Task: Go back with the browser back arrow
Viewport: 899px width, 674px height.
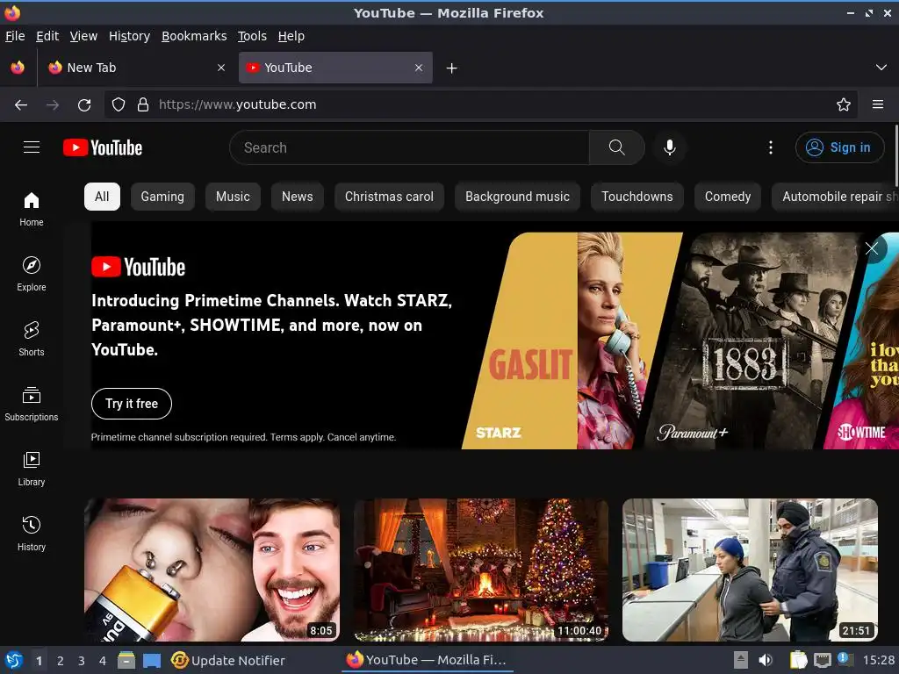Action: pos(21,105)
